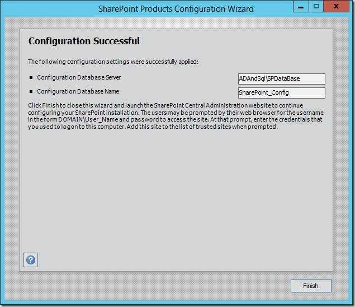Click the bullet beside Configuration Database Name

31,92
